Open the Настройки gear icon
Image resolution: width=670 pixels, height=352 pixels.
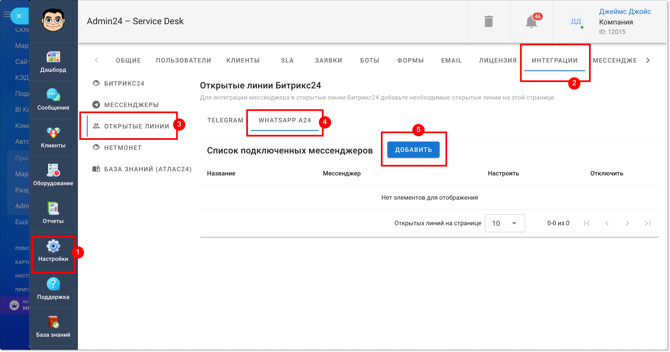tap(53, 246)
